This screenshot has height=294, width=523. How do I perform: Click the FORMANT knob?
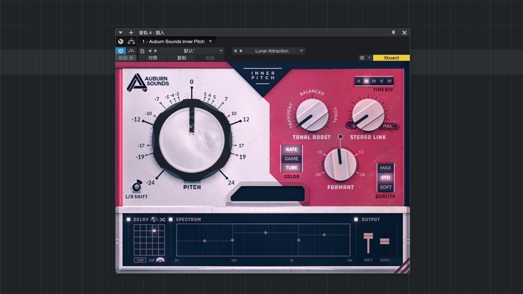(340, 165)
